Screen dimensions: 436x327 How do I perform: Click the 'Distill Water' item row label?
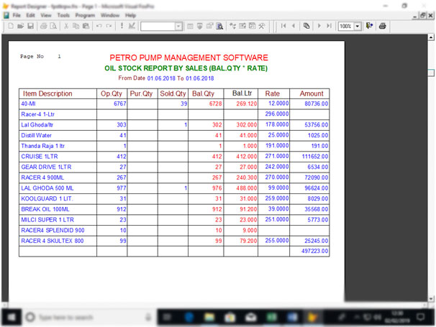click(x=37, y=135)
